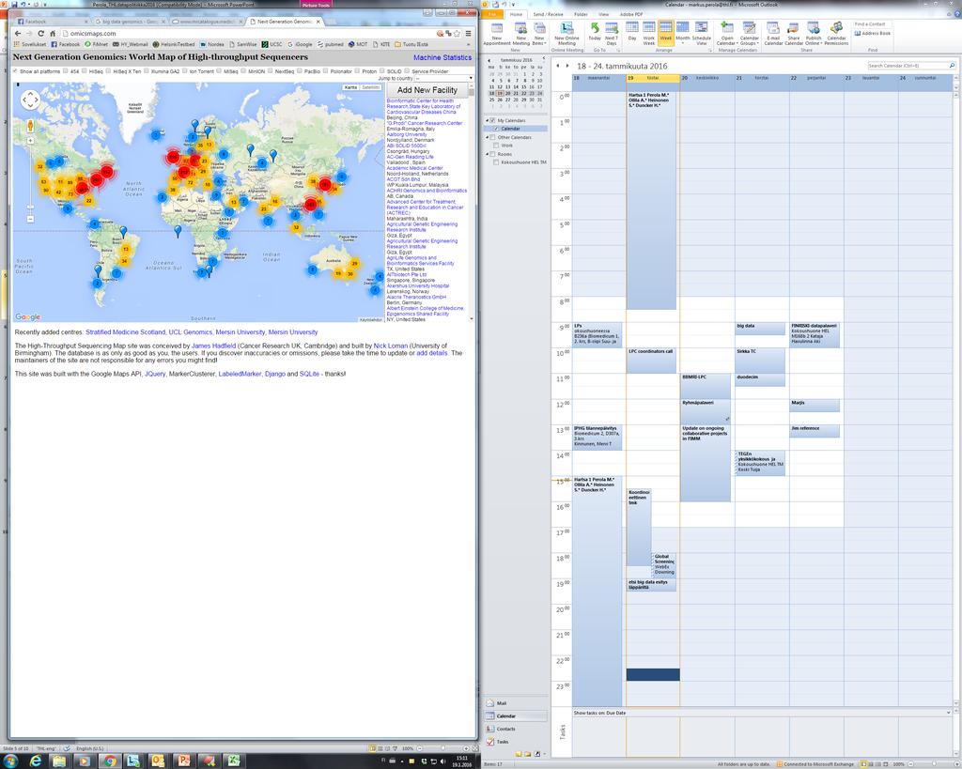Open the Adobe PDF ribbon tab
This screenshot has width=962, height=769.
631,14
